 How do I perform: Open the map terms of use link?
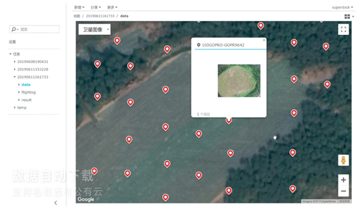[344, 201]
